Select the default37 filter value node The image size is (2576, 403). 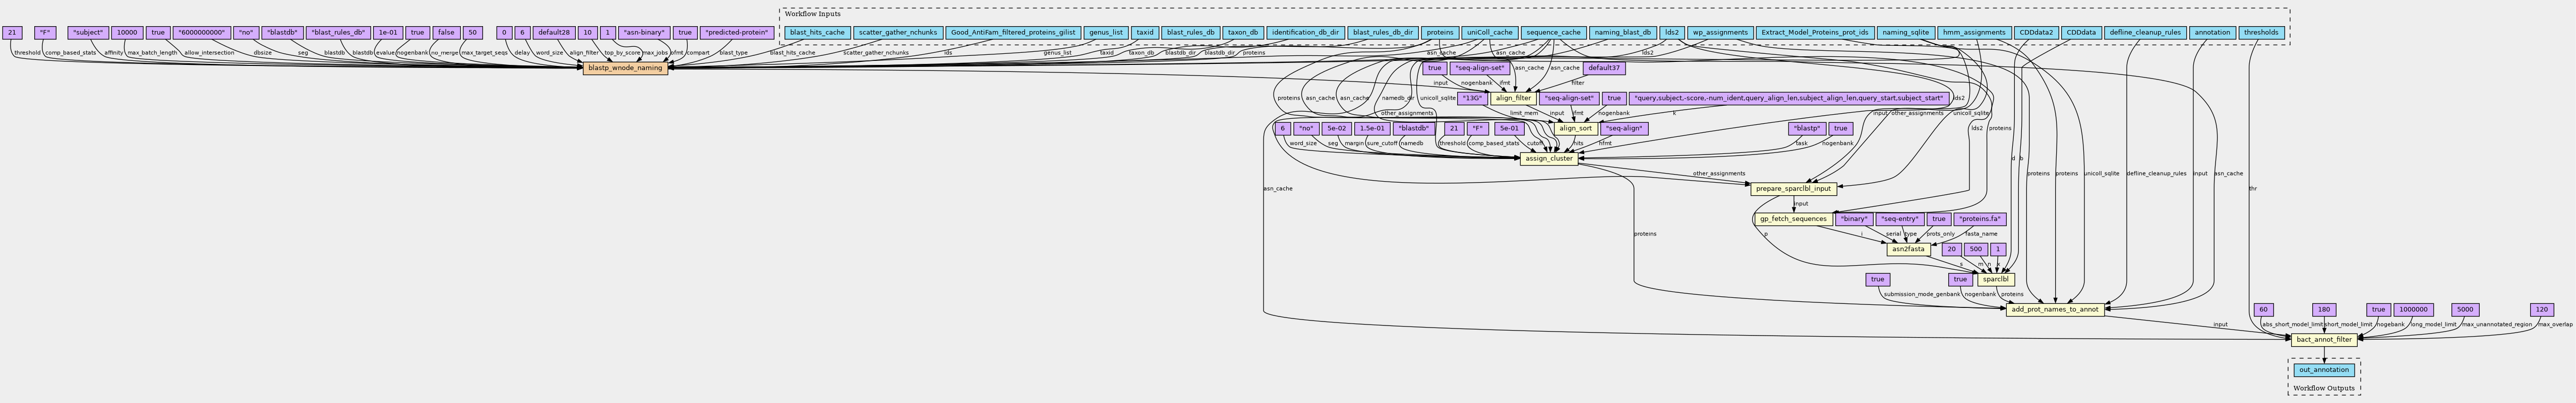pos(1604,68)
